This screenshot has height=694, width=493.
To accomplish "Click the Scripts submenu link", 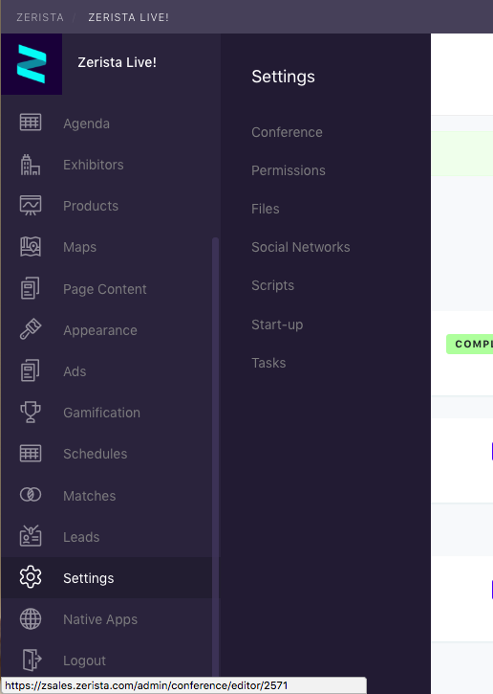I will 272,285.
